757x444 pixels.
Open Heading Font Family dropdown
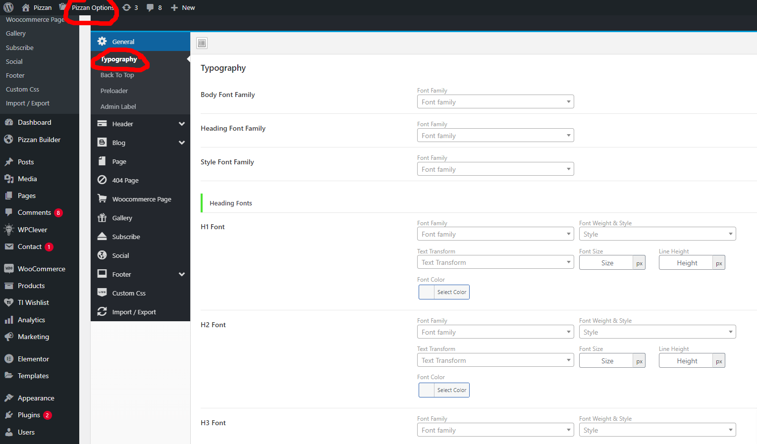coord(495,135)
